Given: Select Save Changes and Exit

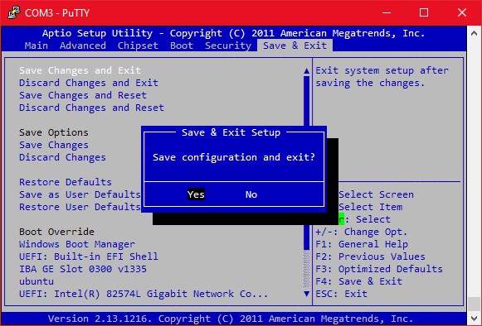Looking at the screenshot, I should pos(80,70).
